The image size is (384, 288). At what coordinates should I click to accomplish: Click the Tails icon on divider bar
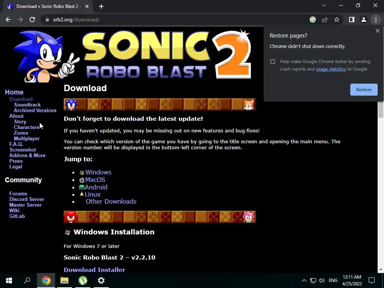(249, 105)
